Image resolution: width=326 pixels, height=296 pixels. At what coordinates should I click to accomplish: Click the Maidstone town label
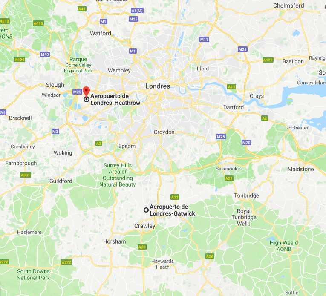tap(300, 169)
